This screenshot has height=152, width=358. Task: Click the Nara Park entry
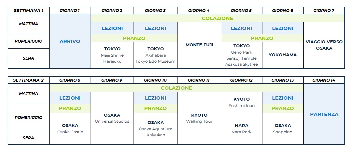coord(241,132)
